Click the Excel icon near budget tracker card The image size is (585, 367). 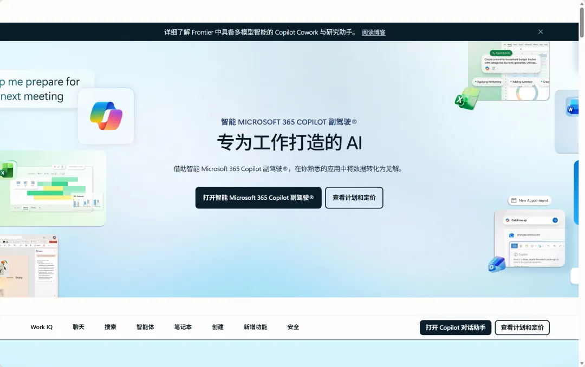tap(466, 99)
